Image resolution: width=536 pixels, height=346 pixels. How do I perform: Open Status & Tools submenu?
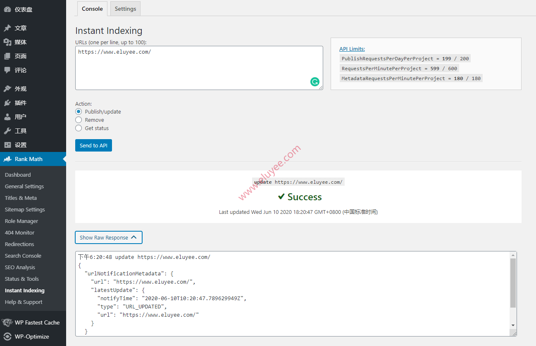(22, 279)
